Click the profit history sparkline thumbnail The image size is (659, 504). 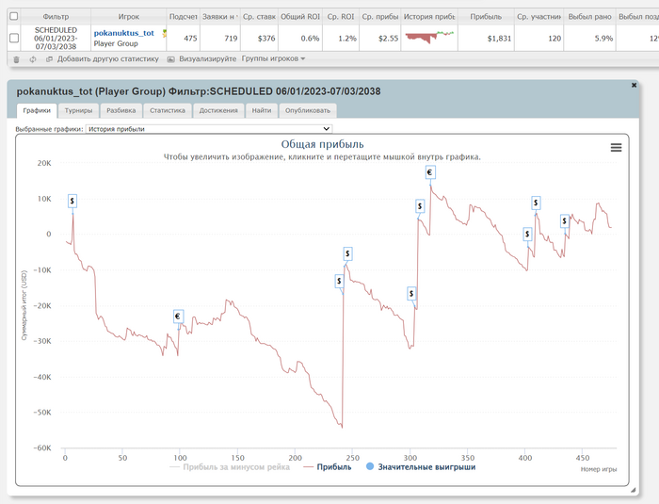429,37
